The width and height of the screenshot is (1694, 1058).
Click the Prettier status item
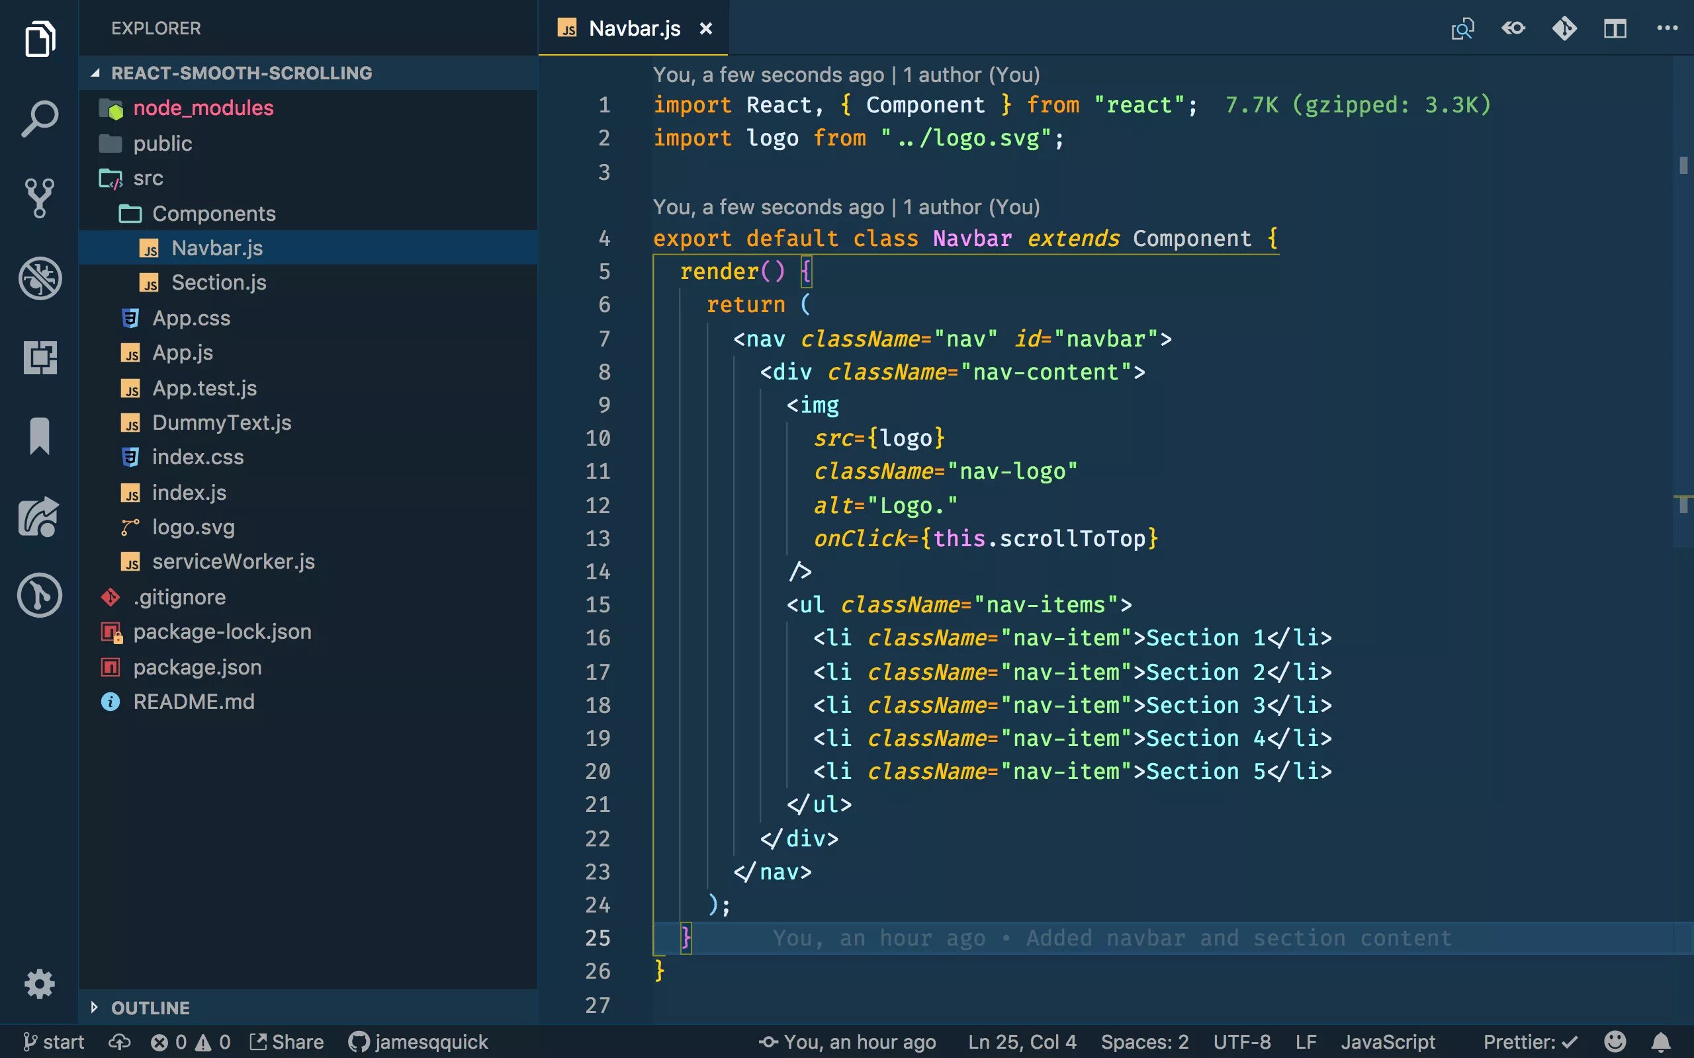(1530, 1042)
